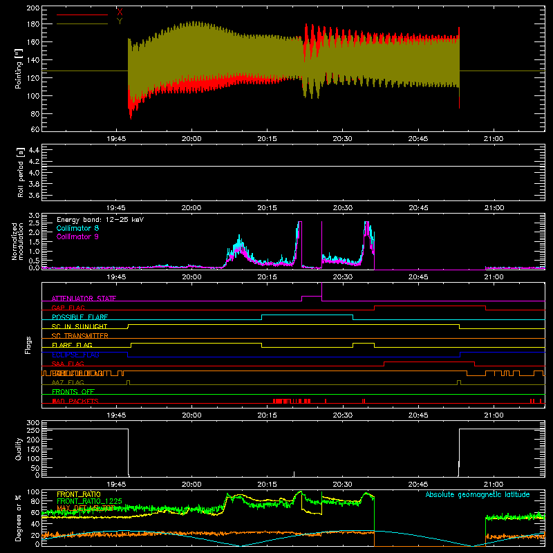553x553 pixels.
Task: Click the 3.6 tick on Roll period axis
Action: click(34, 195)
